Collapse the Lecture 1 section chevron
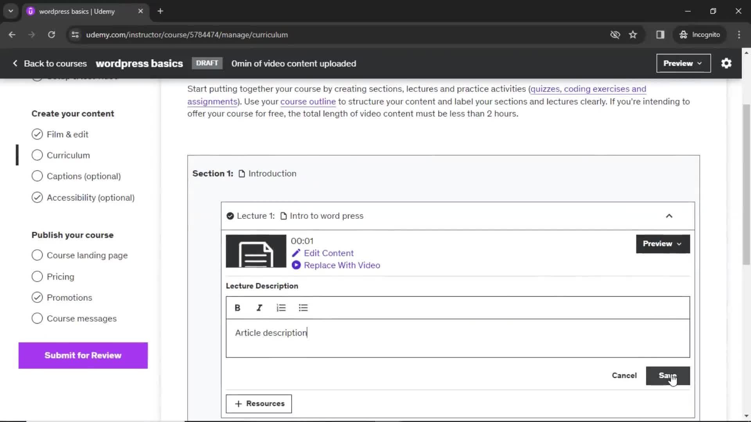This screenshot has height=422, width=751. coord(670,216)
